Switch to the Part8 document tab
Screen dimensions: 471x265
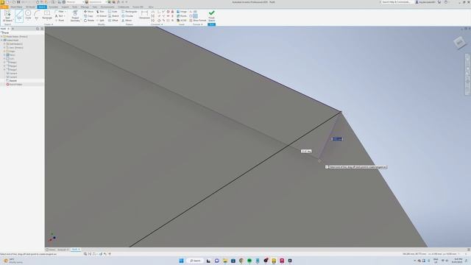(x=75, y=250)
